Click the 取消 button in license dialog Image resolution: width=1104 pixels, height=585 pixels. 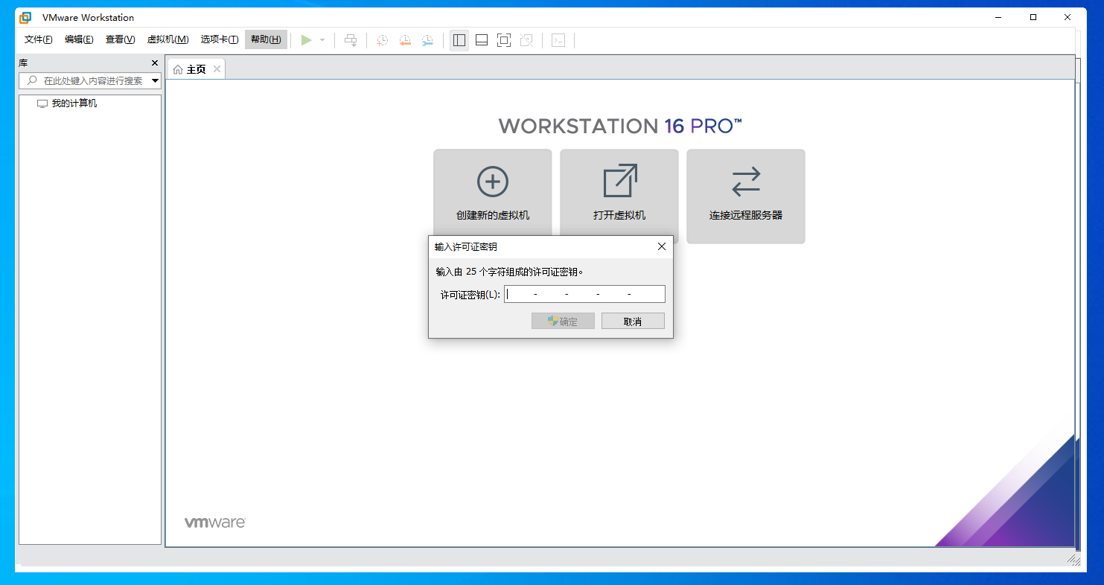633,321
